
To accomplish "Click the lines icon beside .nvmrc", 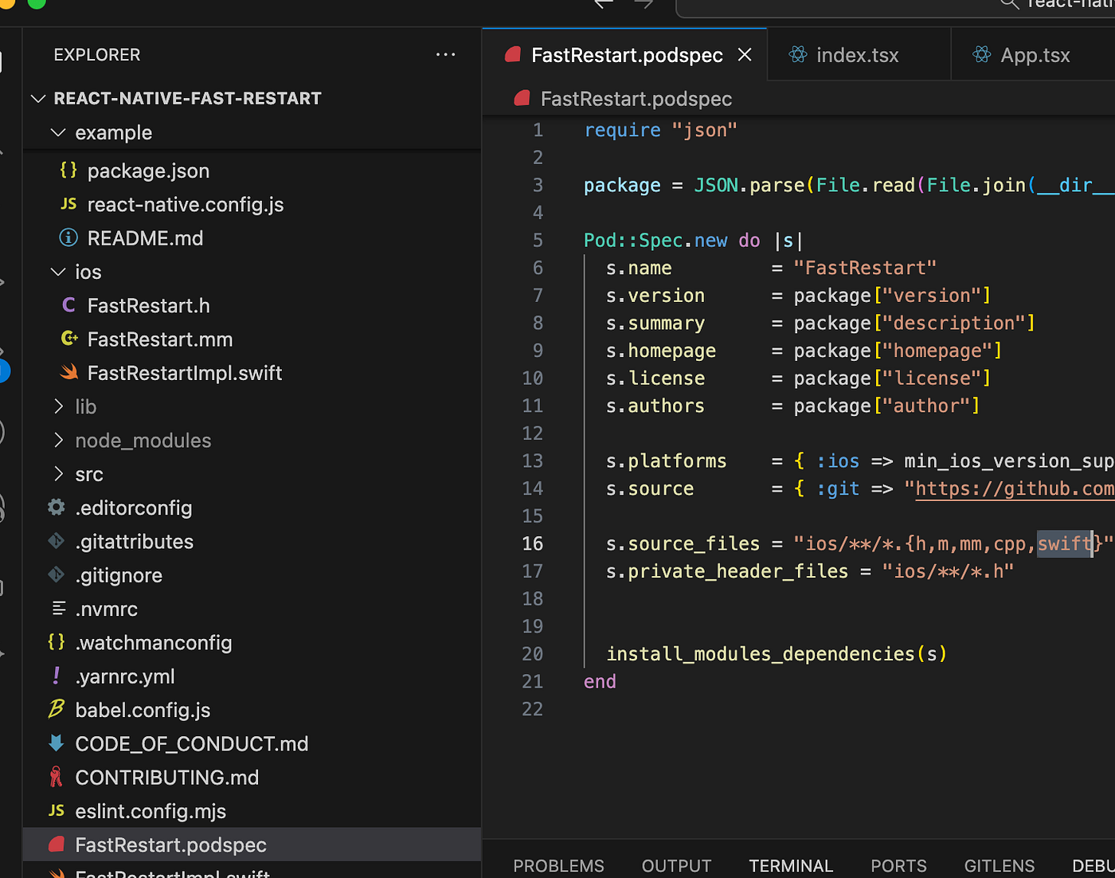I will point(58,608).
